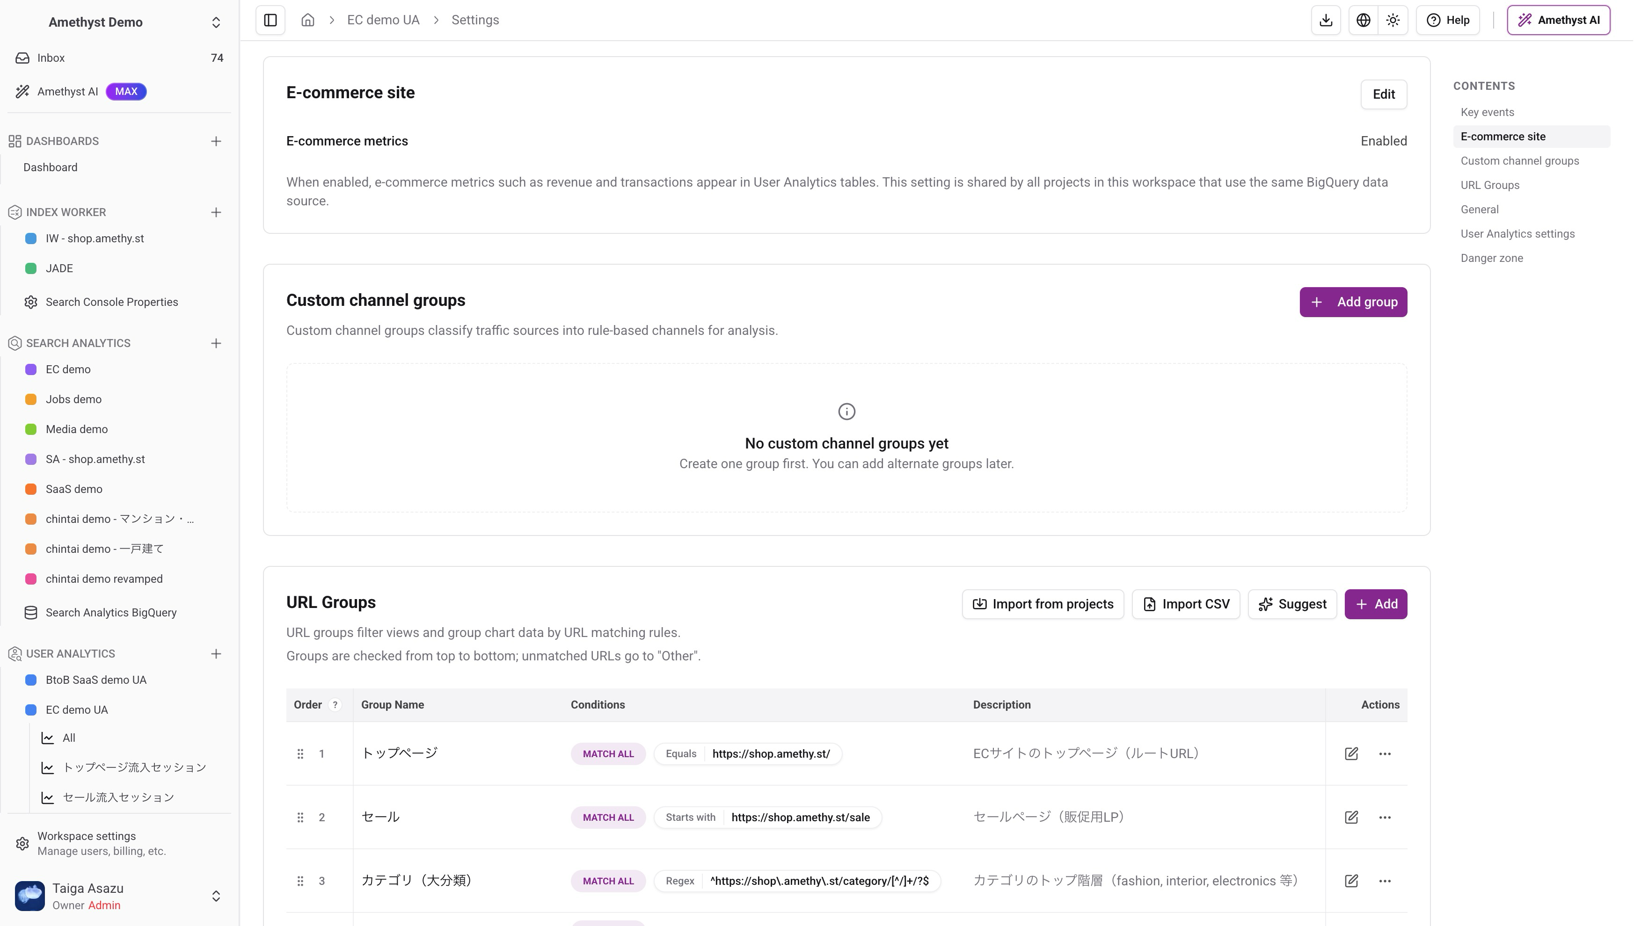Click Add group button
This screenshot has height=926, width=1634.
[x=1353, y=302]
